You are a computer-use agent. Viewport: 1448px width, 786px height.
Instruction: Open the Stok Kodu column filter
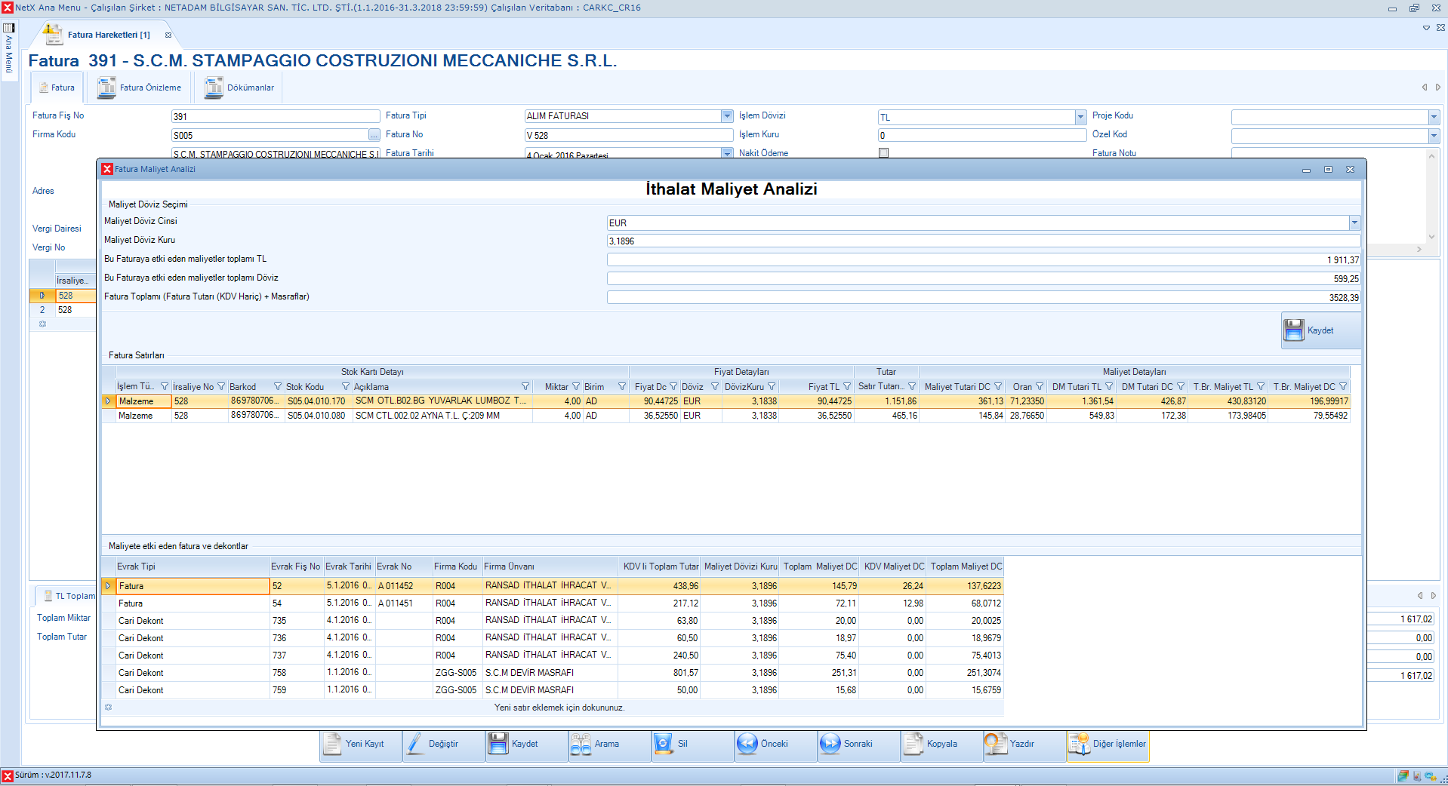pyautogui.click(x=346, y=387)
